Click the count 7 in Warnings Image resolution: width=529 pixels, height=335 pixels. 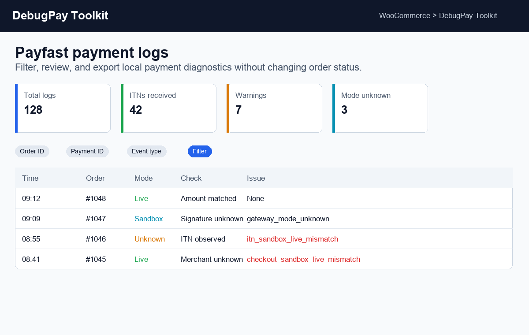click(x=238, y=110)
